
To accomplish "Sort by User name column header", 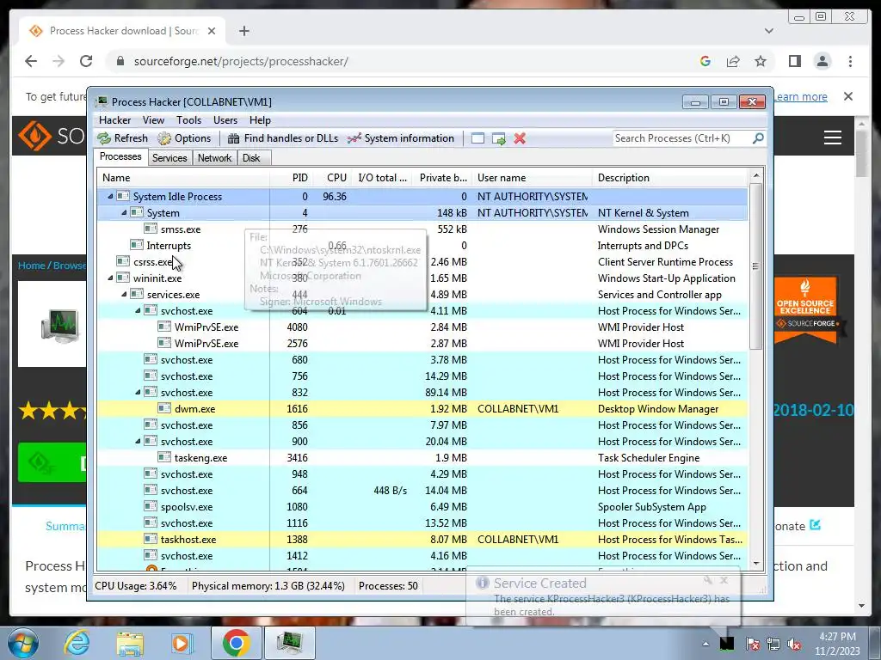I will (532, 178).
